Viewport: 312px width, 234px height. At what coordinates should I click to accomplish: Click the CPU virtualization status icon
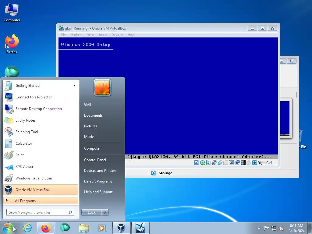(x=243, y=163)
